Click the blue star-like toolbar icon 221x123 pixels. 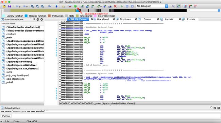105,6
